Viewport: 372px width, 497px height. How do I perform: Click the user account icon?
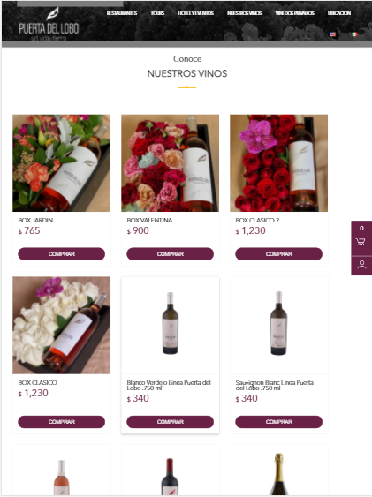pos(361,265)
